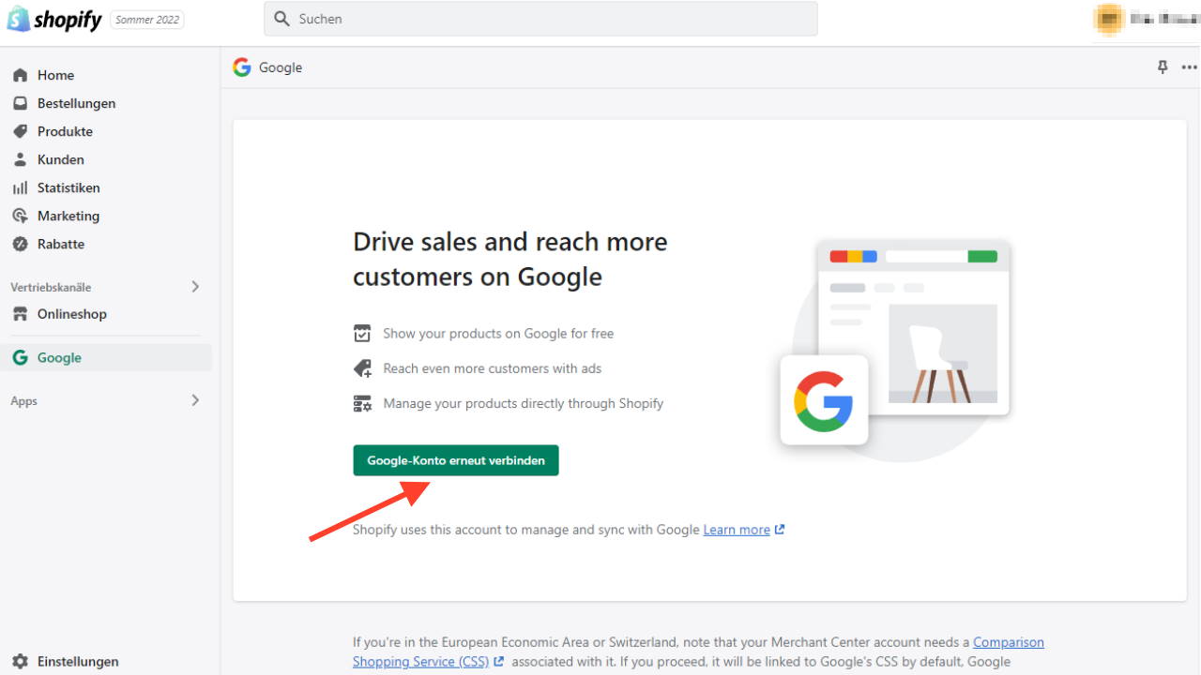Click the chair browser illustration
The width and height of the screenshot is (1201, 675).
coord(913,327)
